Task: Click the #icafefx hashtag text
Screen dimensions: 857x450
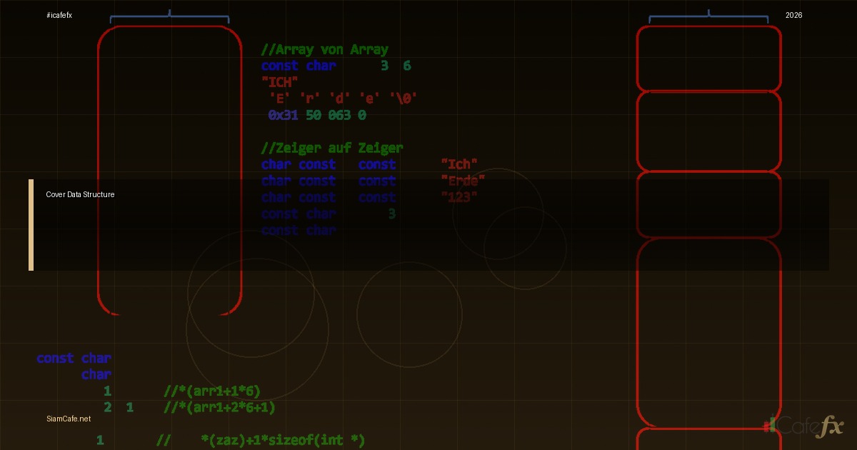Action: (59, 15)
